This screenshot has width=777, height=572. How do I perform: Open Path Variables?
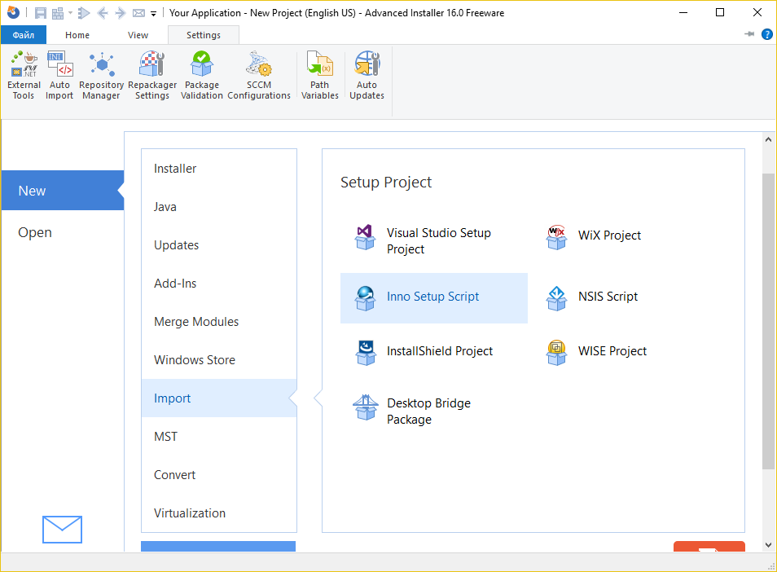click(319, 75)
